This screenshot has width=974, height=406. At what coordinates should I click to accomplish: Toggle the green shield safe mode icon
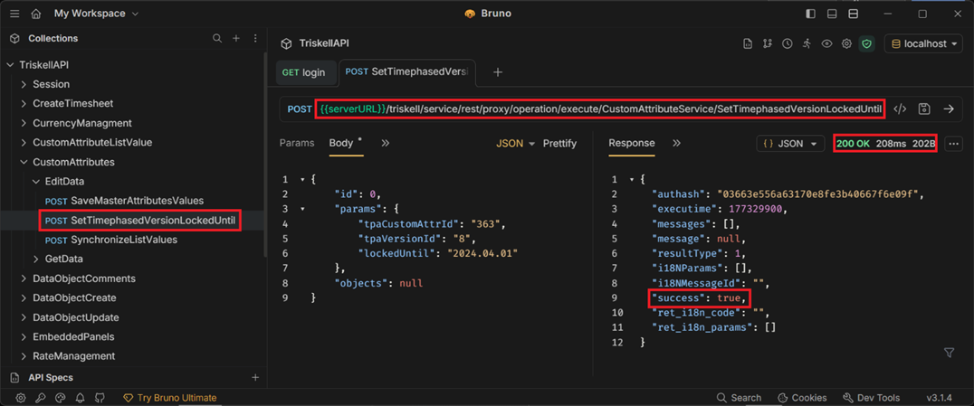pyautogui.click(x=866, y=43)
